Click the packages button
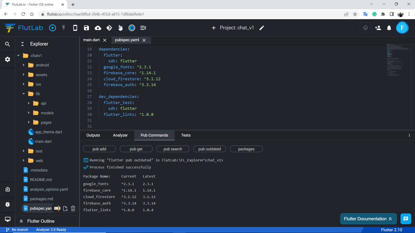Image resolution: width=415 pixels, height=233 pixels. (246, 149)
